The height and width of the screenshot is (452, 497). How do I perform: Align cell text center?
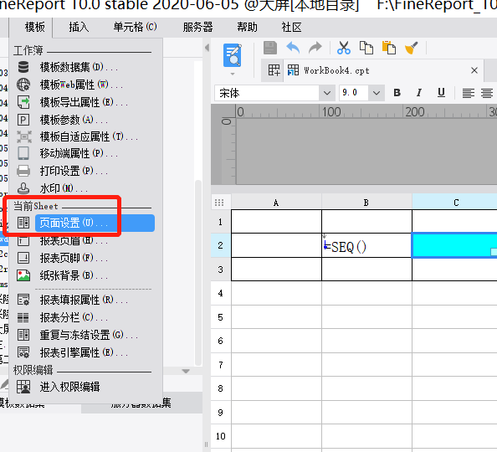point(487,93)
